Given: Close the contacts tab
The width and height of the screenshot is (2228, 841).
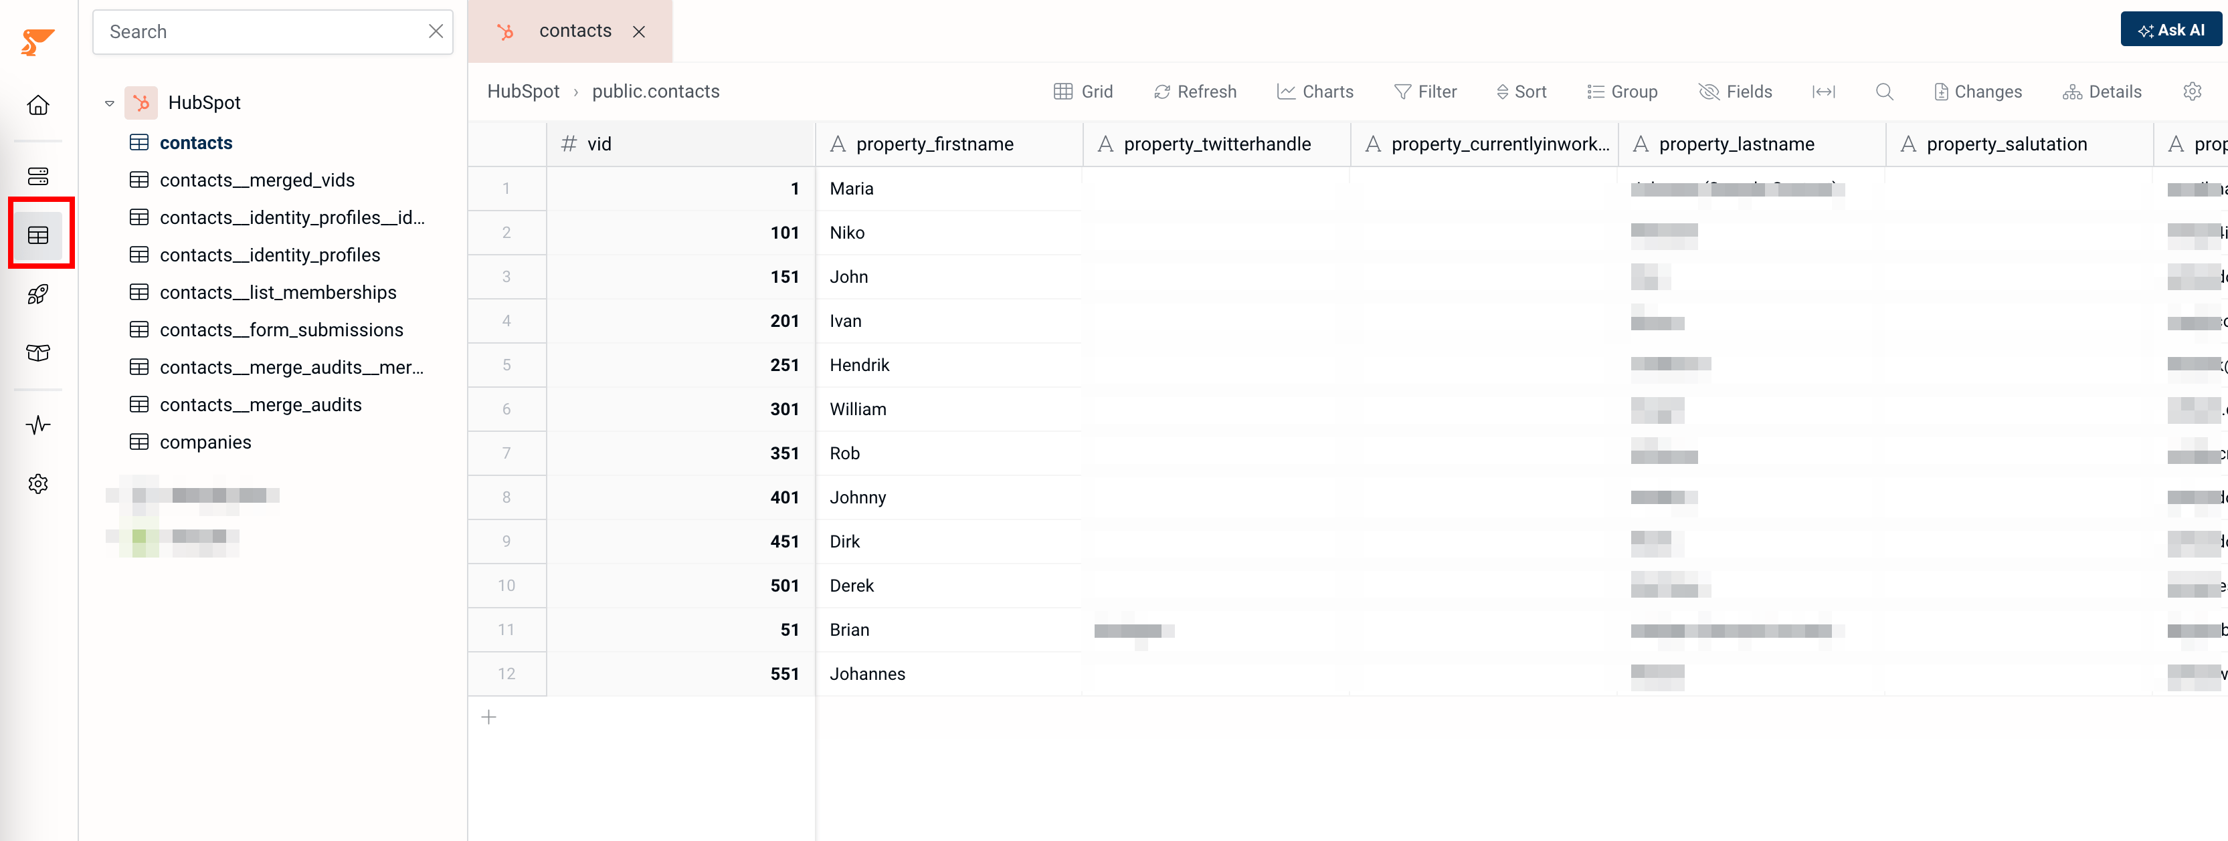Looking at the screenshot, I should click(639, 32).
